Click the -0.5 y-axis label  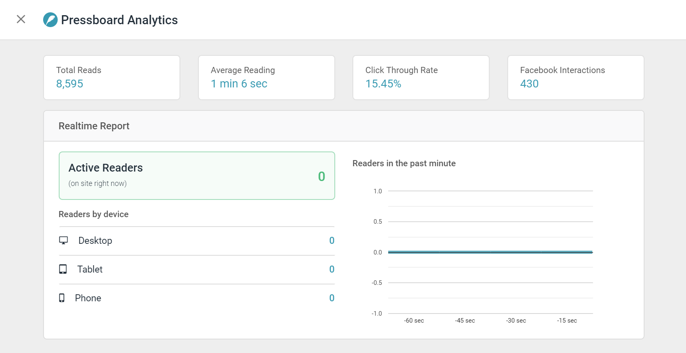[x=377, y=283]
